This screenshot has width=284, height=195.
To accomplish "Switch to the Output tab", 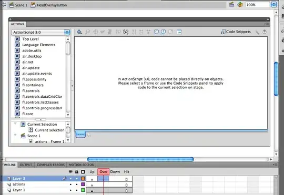I will [26, 165].
